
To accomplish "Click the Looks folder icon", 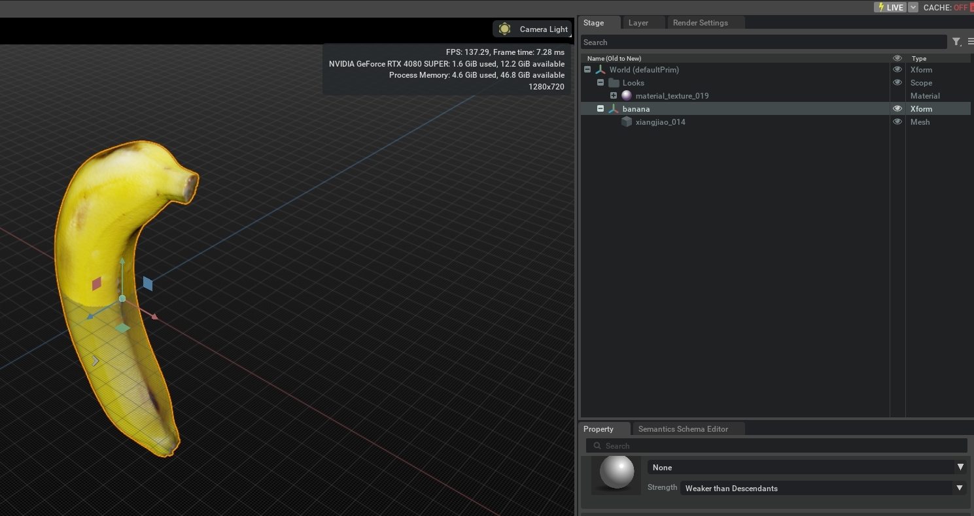I will click(x=614, y=83).
